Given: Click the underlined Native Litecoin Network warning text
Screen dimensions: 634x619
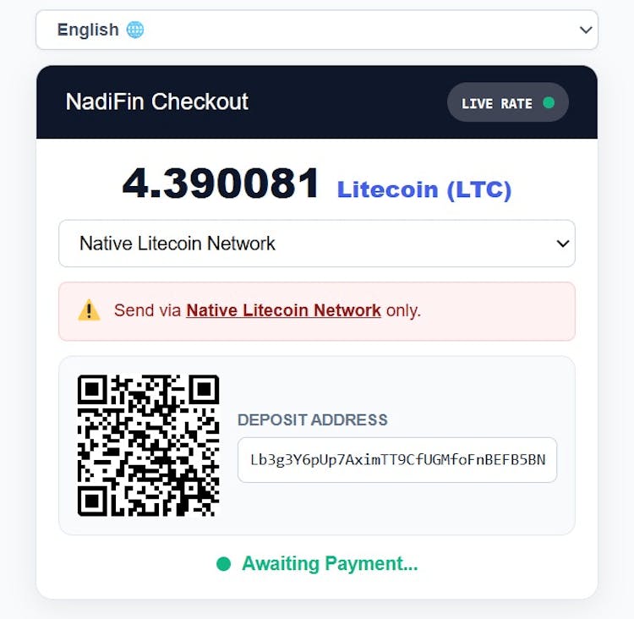Looking at the screenshot, I should tap(283, 310).
